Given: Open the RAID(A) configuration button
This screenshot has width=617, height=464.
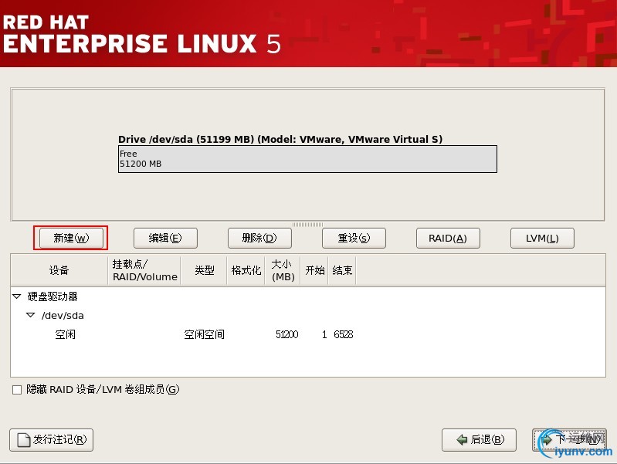Looking at the screenshot, I should click(x=448, y=238).
